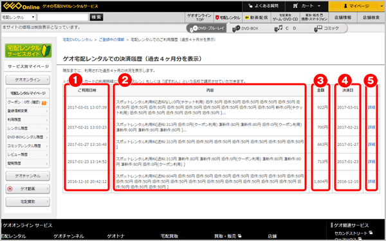Open the 店舗検索 tab

click(371, 17)
